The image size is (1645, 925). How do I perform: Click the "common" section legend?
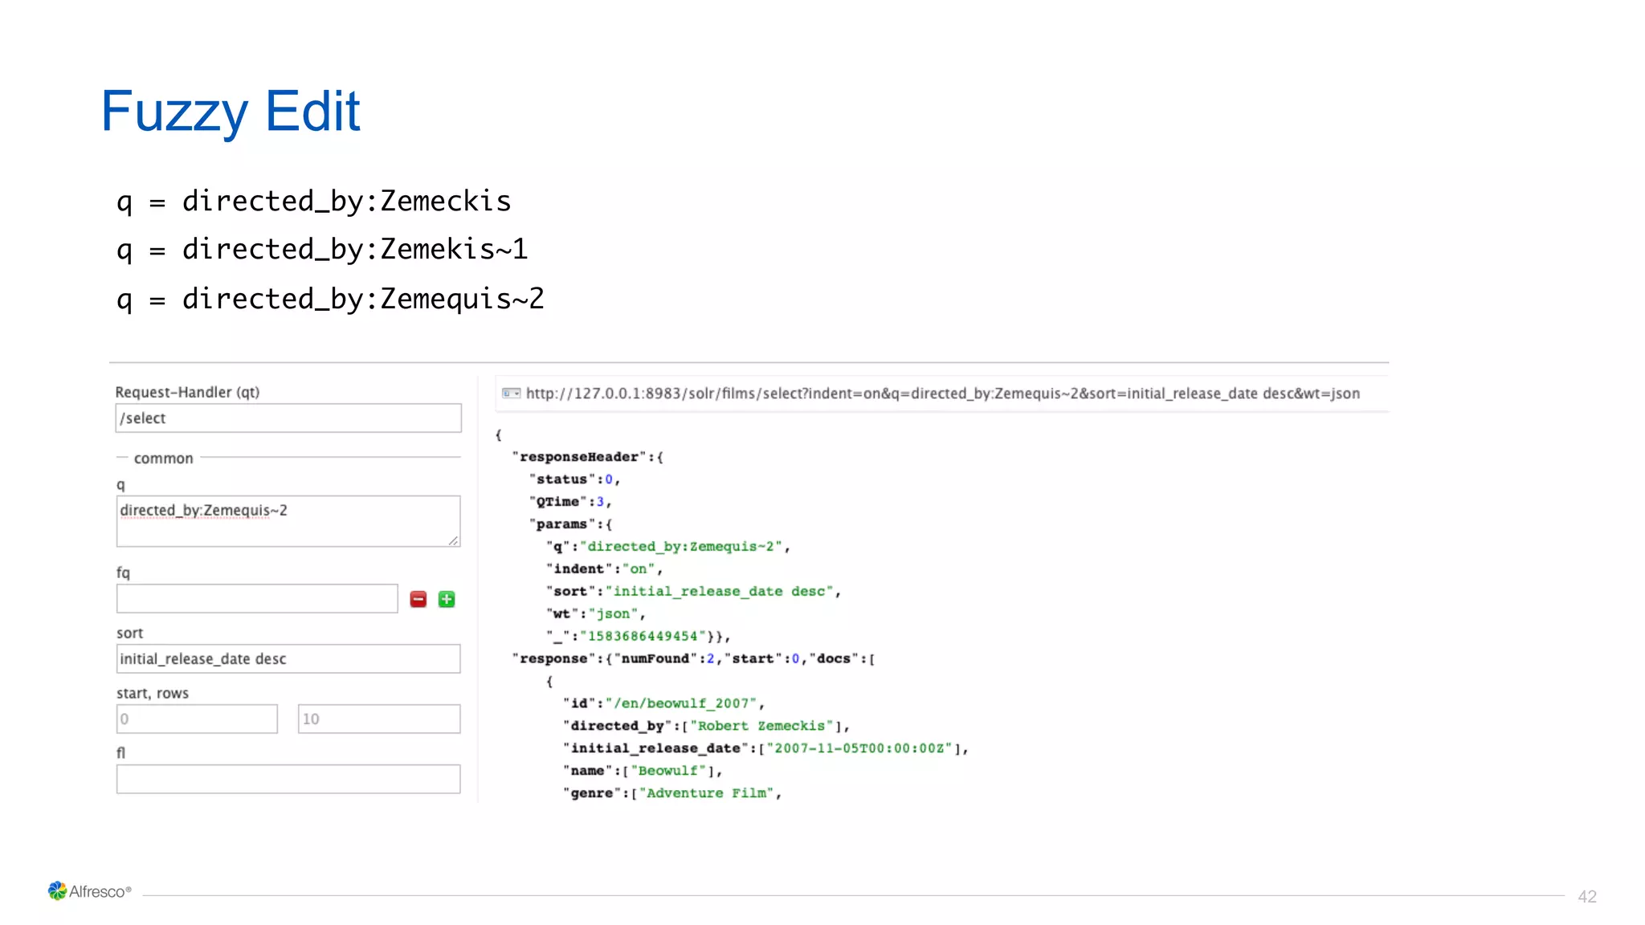(163, 458)
